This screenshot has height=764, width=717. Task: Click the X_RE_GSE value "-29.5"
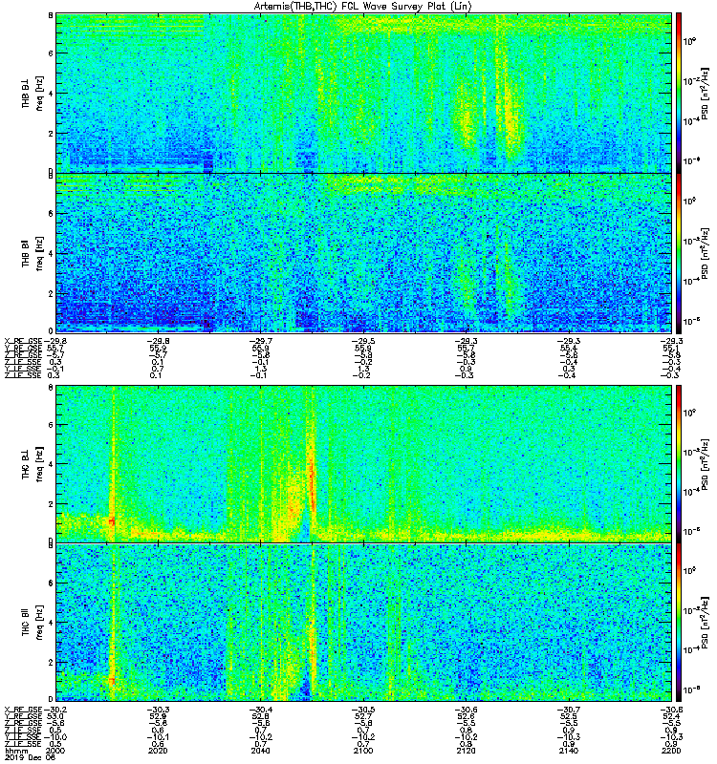point(364,341)
